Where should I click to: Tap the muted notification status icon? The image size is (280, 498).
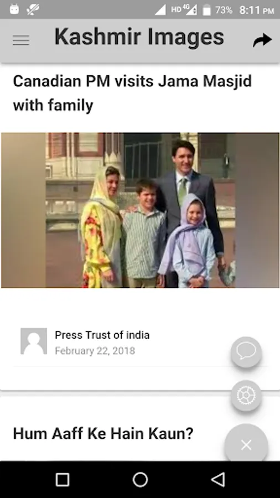(x=33, y=9)
